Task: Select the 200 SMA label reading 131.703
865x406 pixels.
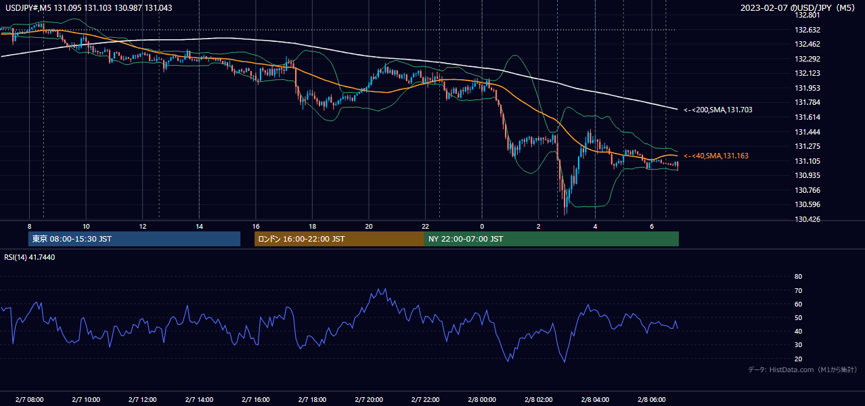Action: [x=717, y=110]
